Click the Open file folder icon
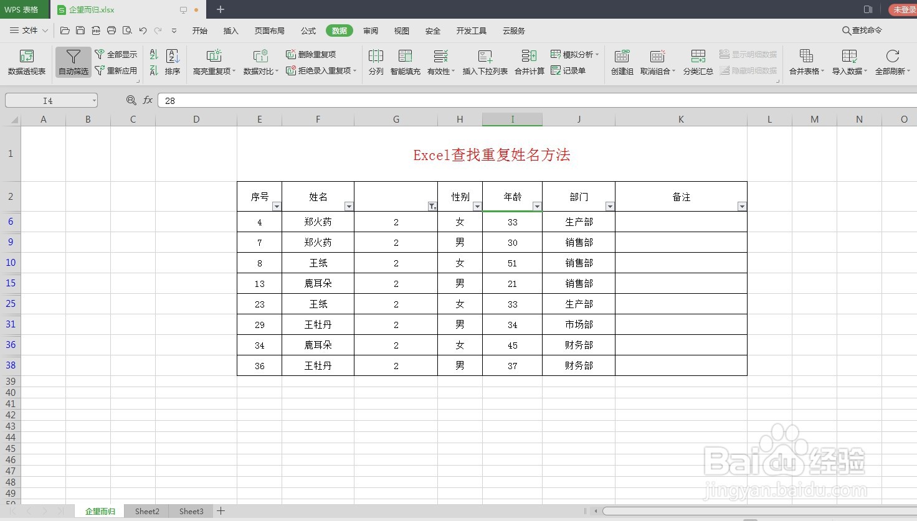This screenshot has height=521, width=917. [65, 31]
